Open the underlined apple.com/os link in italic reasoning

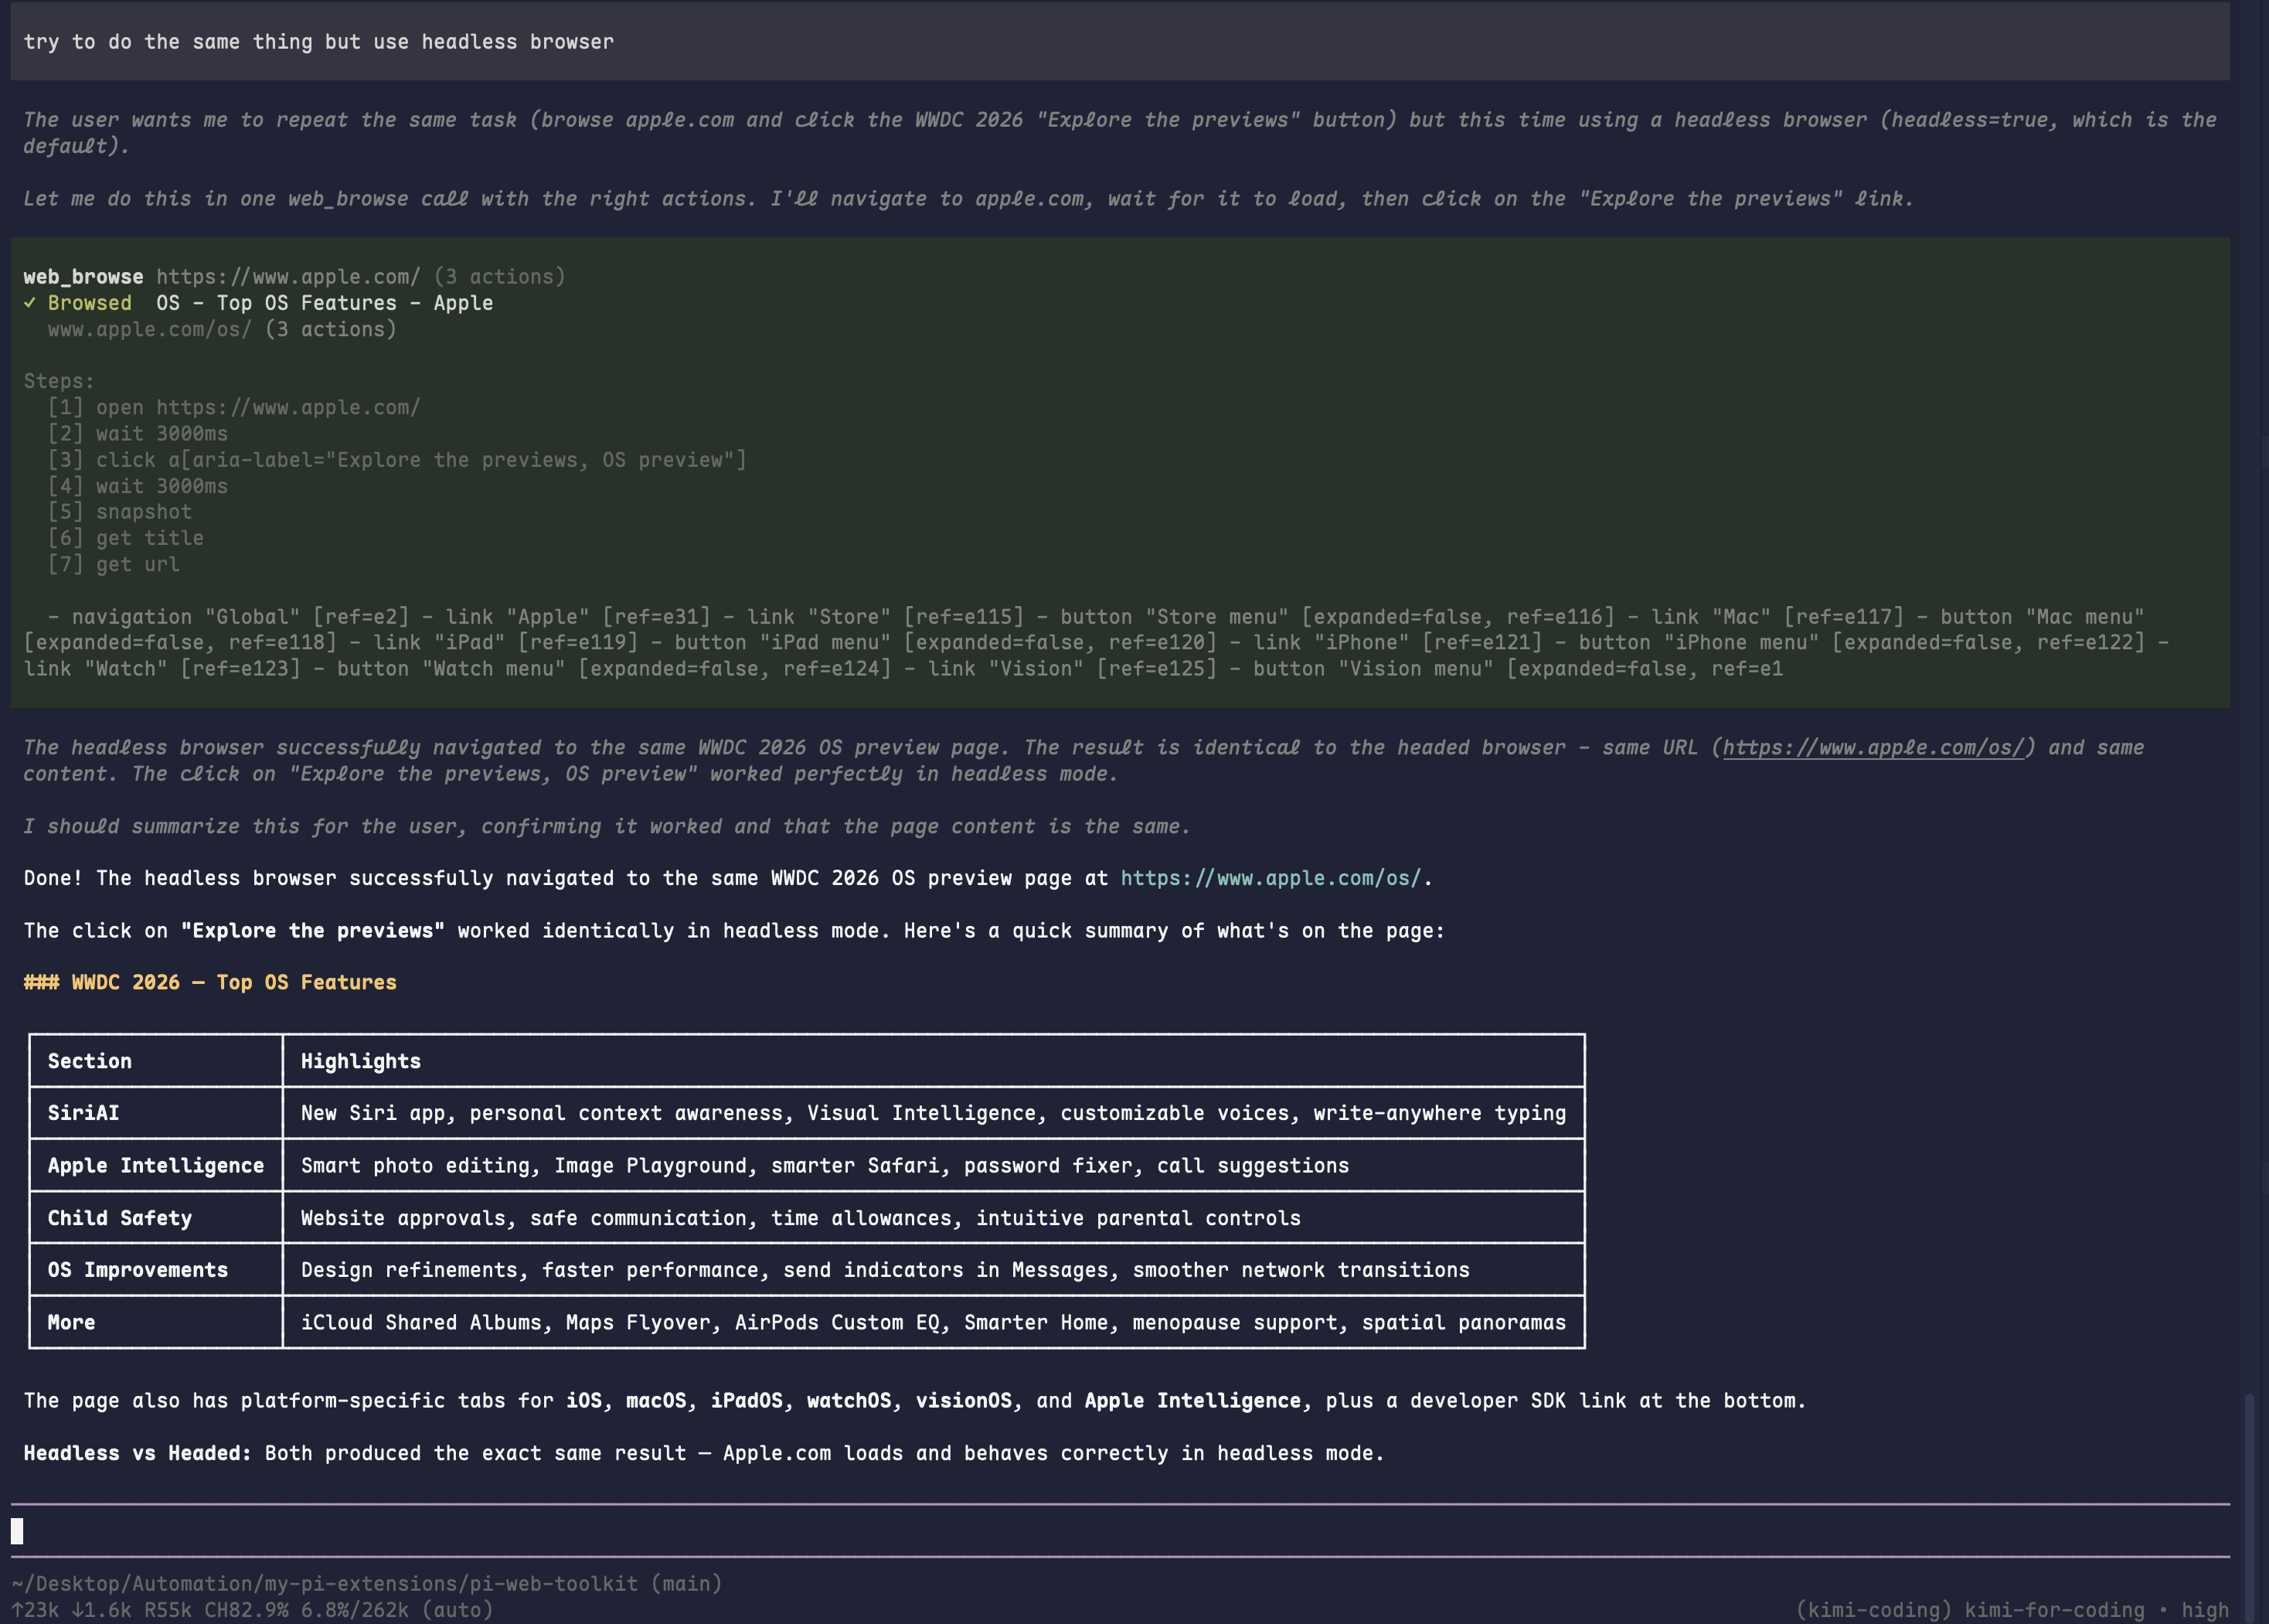[x=1873, y=747]
